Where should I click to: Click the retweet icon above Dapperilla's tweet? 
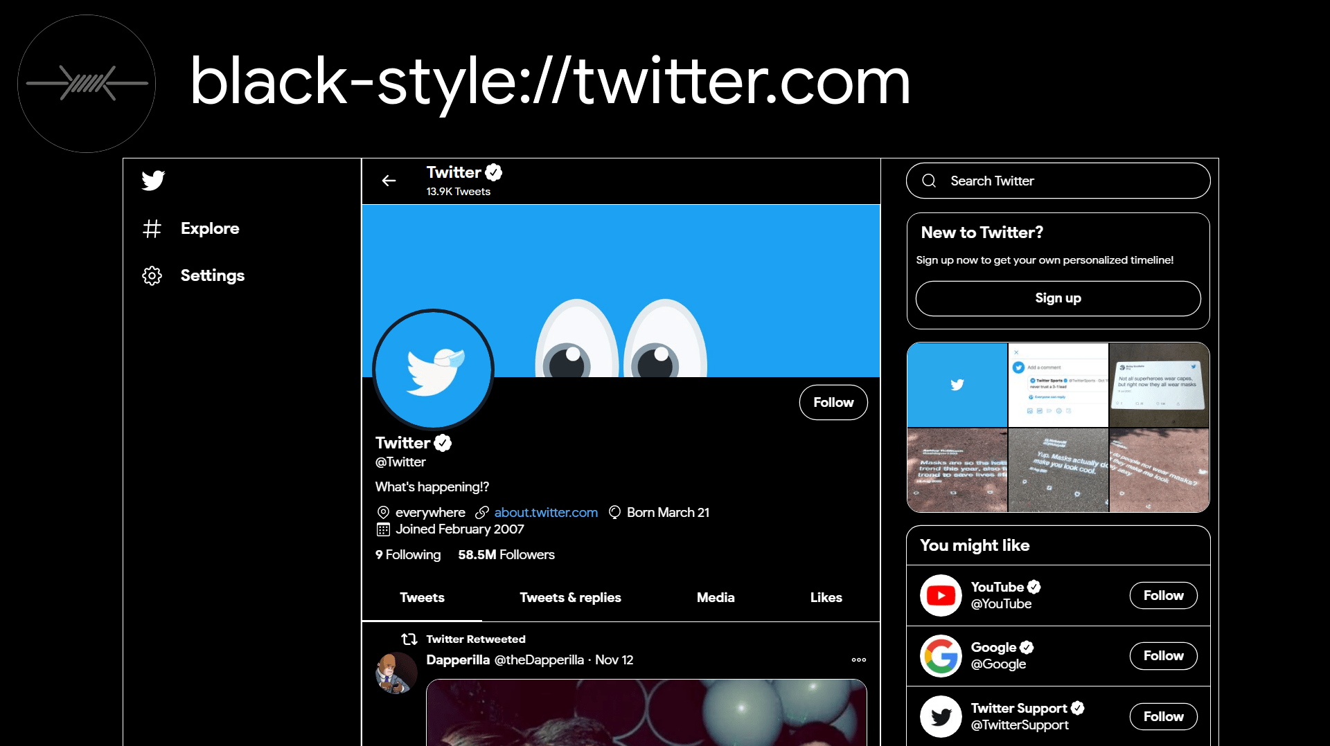click(x=409, y=639)
